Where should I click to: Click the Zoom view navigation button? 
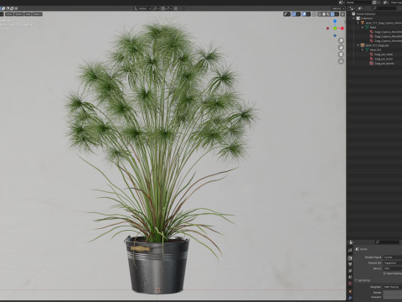[x=341, y=40]
